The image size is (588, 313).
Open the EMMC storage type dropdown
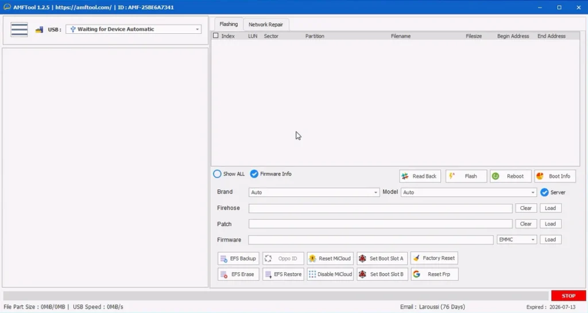517,239
